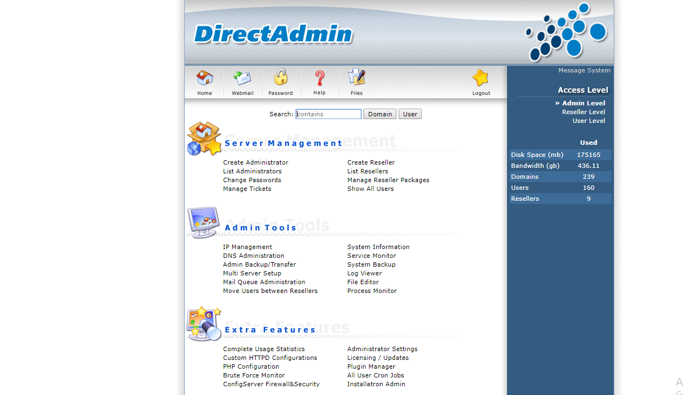Screen dimensions: 683x395
Task: Open DNS Administration
Action: [x=254, y=256]
